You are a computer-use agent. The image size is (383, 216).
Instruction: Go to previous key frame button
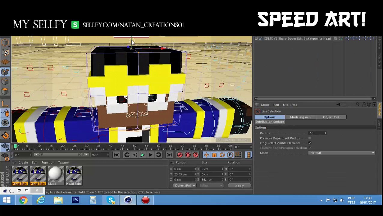pyautogui.click(x=127, y=155)
